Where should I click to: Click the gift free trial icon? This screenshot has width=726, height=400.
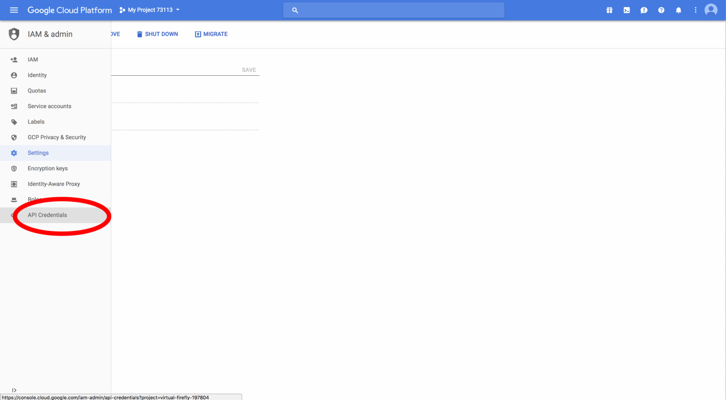point(609,10)
